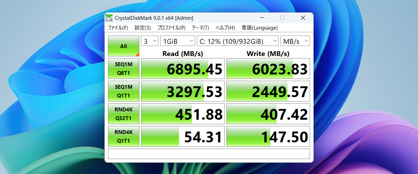Open the C: drive selection dropdown
Screen dimensions: 418x174
coord(238,41)
